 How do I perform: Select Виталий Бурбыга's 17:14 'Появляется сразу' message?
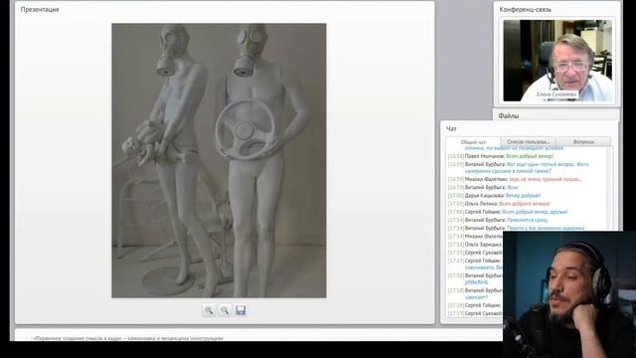[x=499, y=220]
